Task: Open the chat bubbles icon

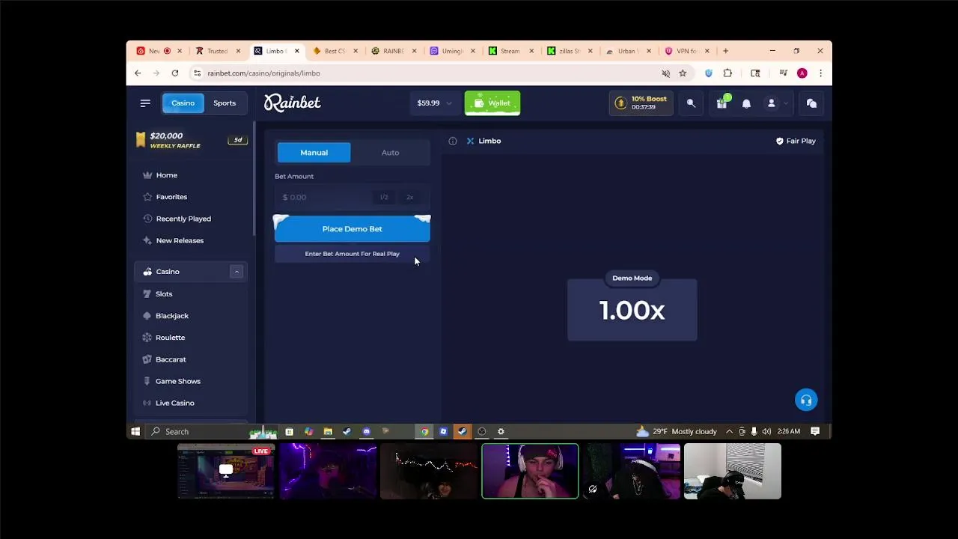Action: [811, 103]
